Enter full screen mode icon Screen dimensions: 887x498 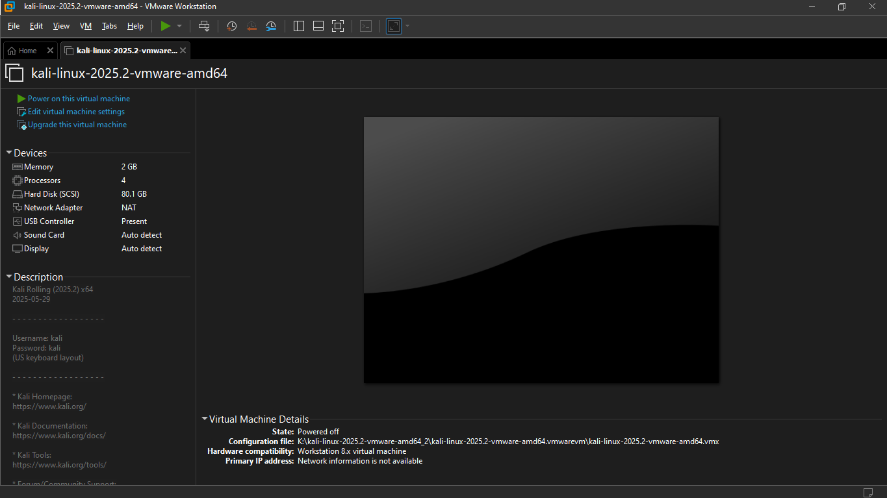[338, 26]
